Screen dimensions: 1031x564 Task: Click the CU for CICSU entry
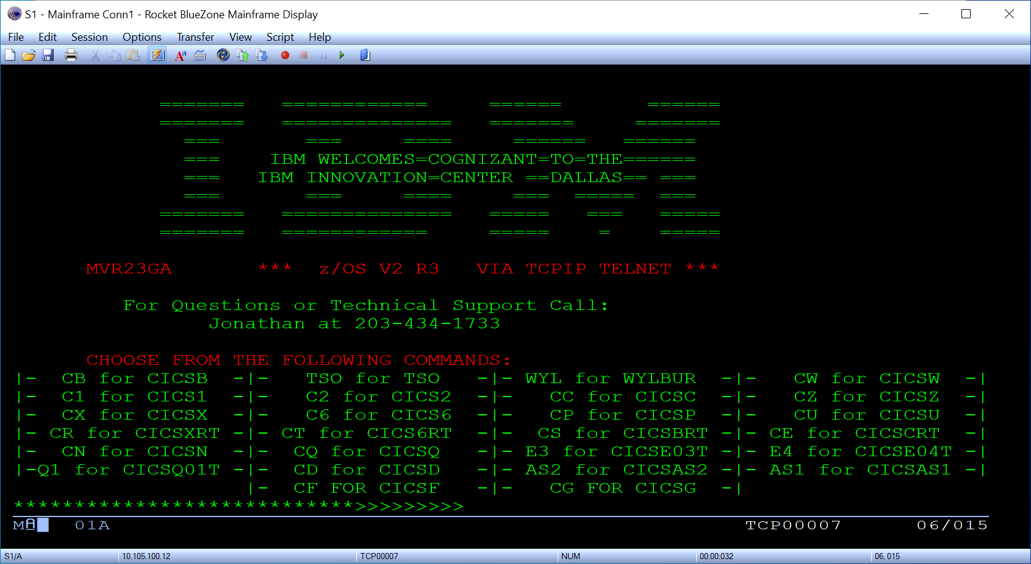click(x=867, y=415)
